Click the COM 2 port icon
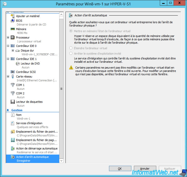The height and width of the screenshot is (177, 187). [x=13, y=93]
